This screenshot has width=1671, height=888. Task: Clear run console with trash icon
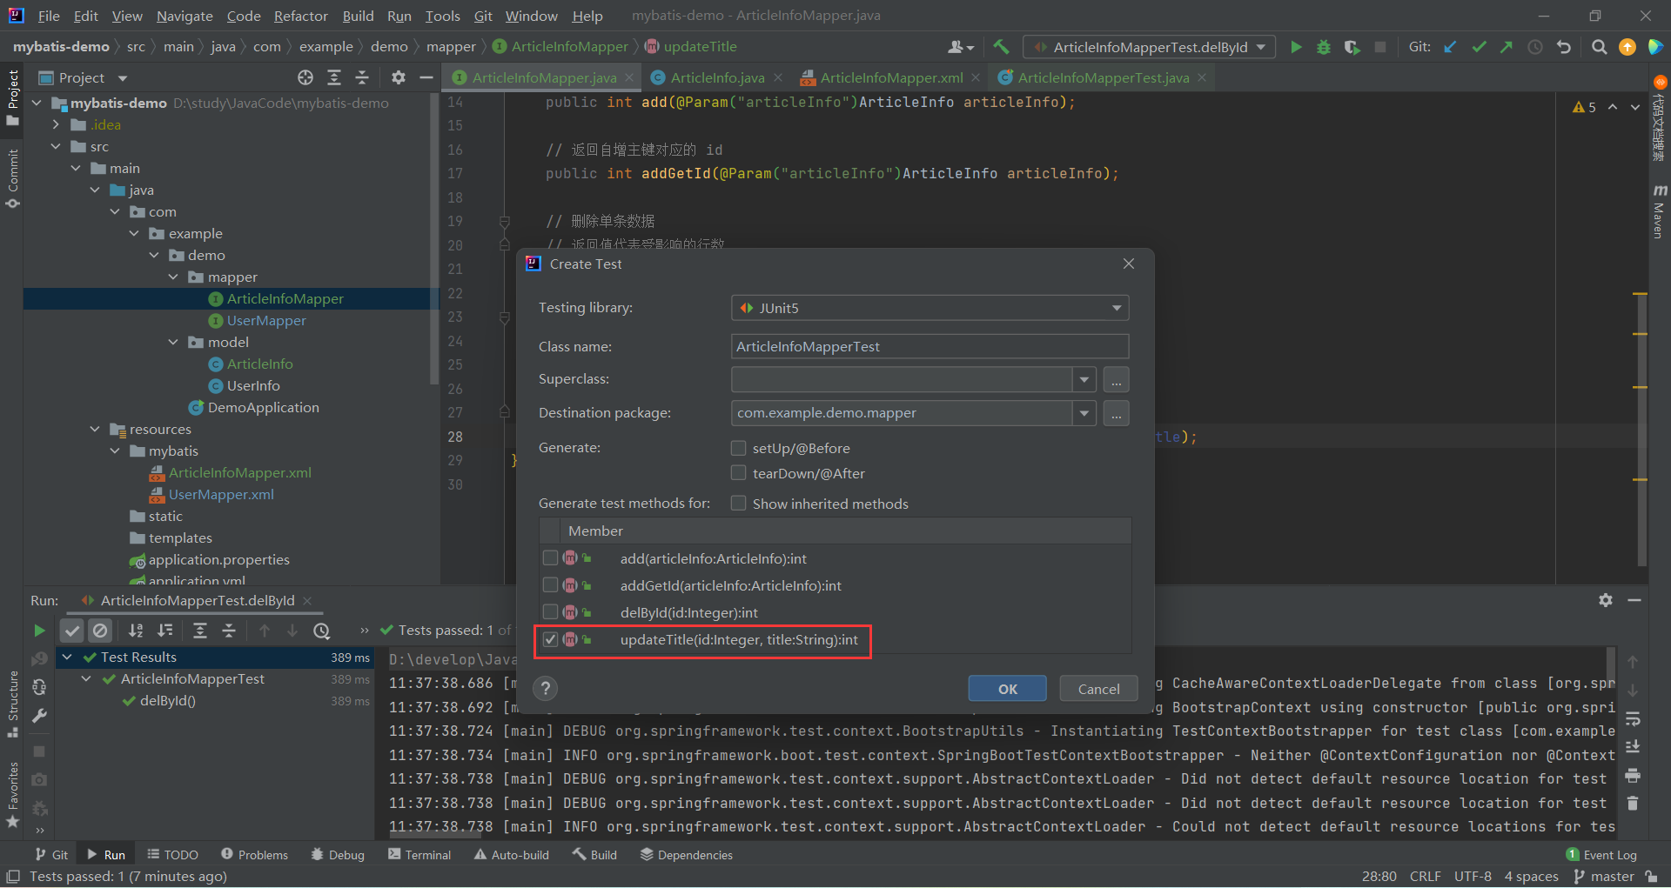(x=1633, y=804)
